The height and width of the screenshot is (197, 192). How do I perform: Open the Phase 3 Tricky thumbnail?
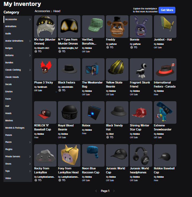pyautogui.click(x=45, y=70)
